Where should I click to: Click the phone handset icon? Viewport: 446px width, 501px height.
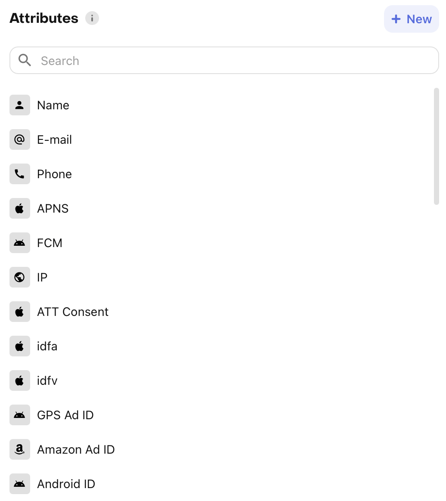point(19,174)
